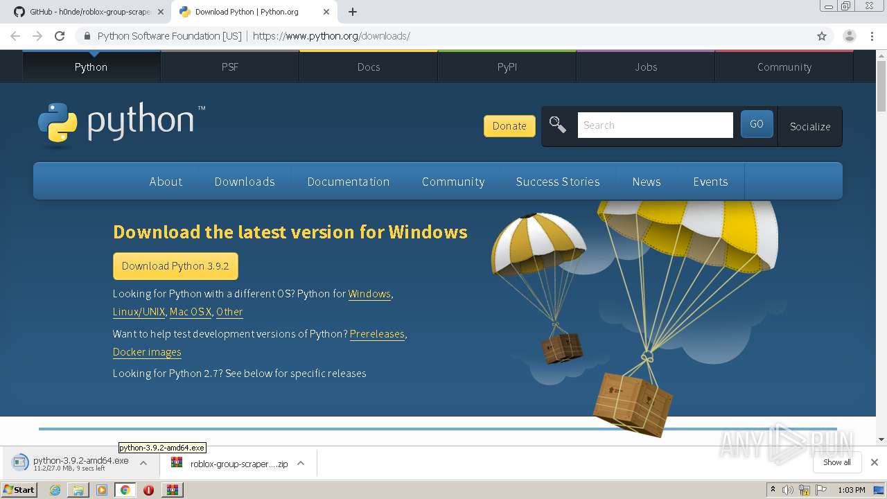Open the Events menu
This screenshot has width=887, height=499.
pos(710,182)
